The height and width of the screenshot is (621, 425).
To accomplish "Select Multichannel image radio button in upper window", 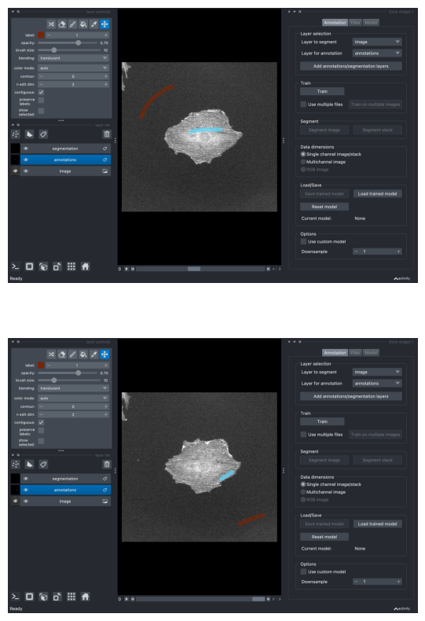I will point(303,162).
